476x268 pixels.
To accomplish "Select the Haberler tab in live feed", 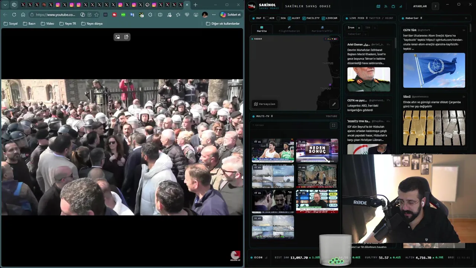I will point(354,34).
